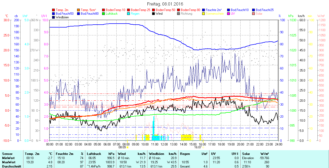
Task: Click the magenta UV legend square
Action: pyautogui.click(x=229, y=14)
